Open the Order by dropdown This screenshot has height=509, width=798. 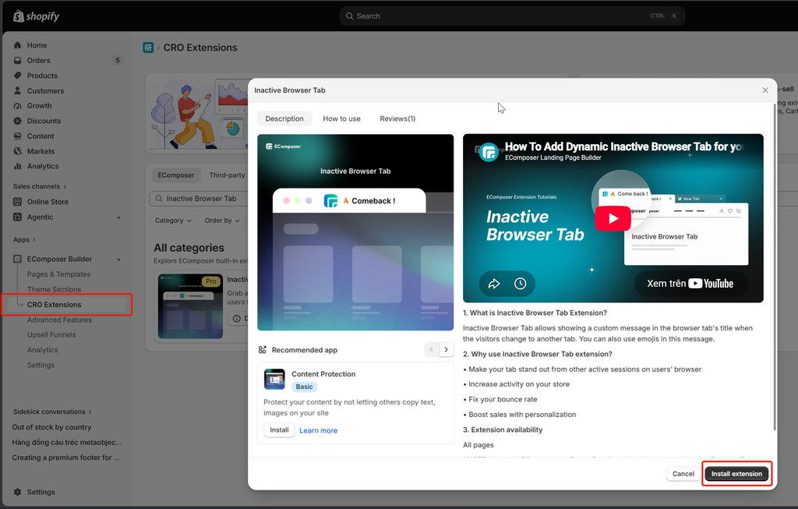[222, 221]
